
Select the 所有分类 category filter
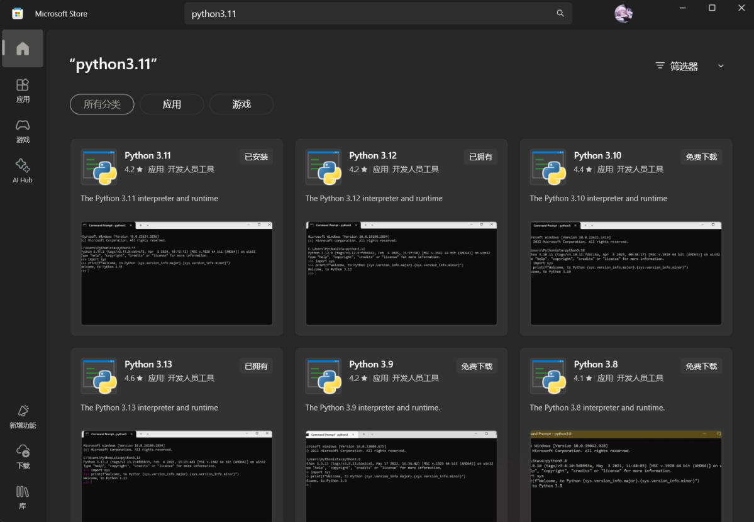click(102, 104)
